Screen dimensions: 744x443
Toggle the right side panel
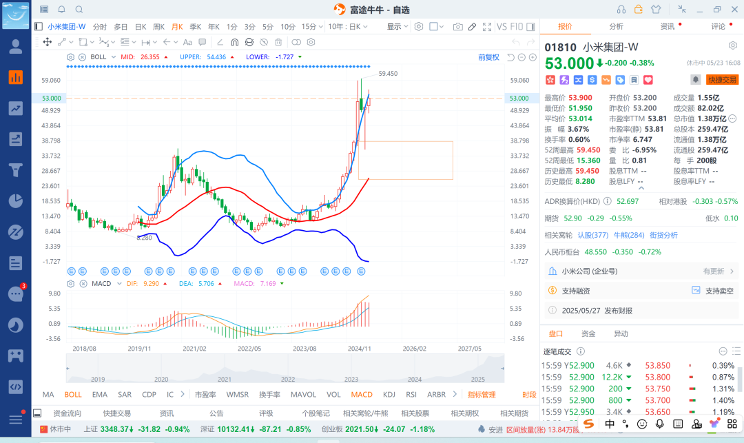(x=531, y=27)
